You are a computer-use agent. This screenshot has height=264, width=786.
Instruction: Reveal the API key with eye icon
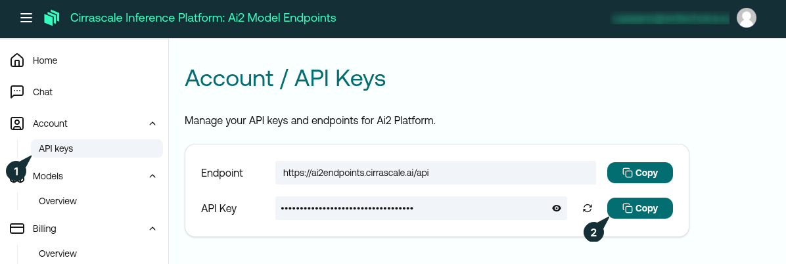(557, 208)
